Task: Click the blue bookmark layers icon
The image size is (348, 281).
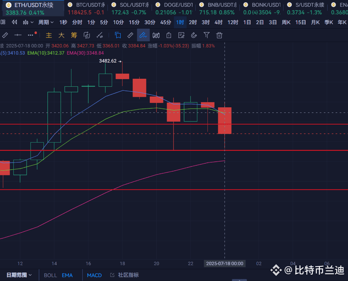Action: [x=118, y=35]
